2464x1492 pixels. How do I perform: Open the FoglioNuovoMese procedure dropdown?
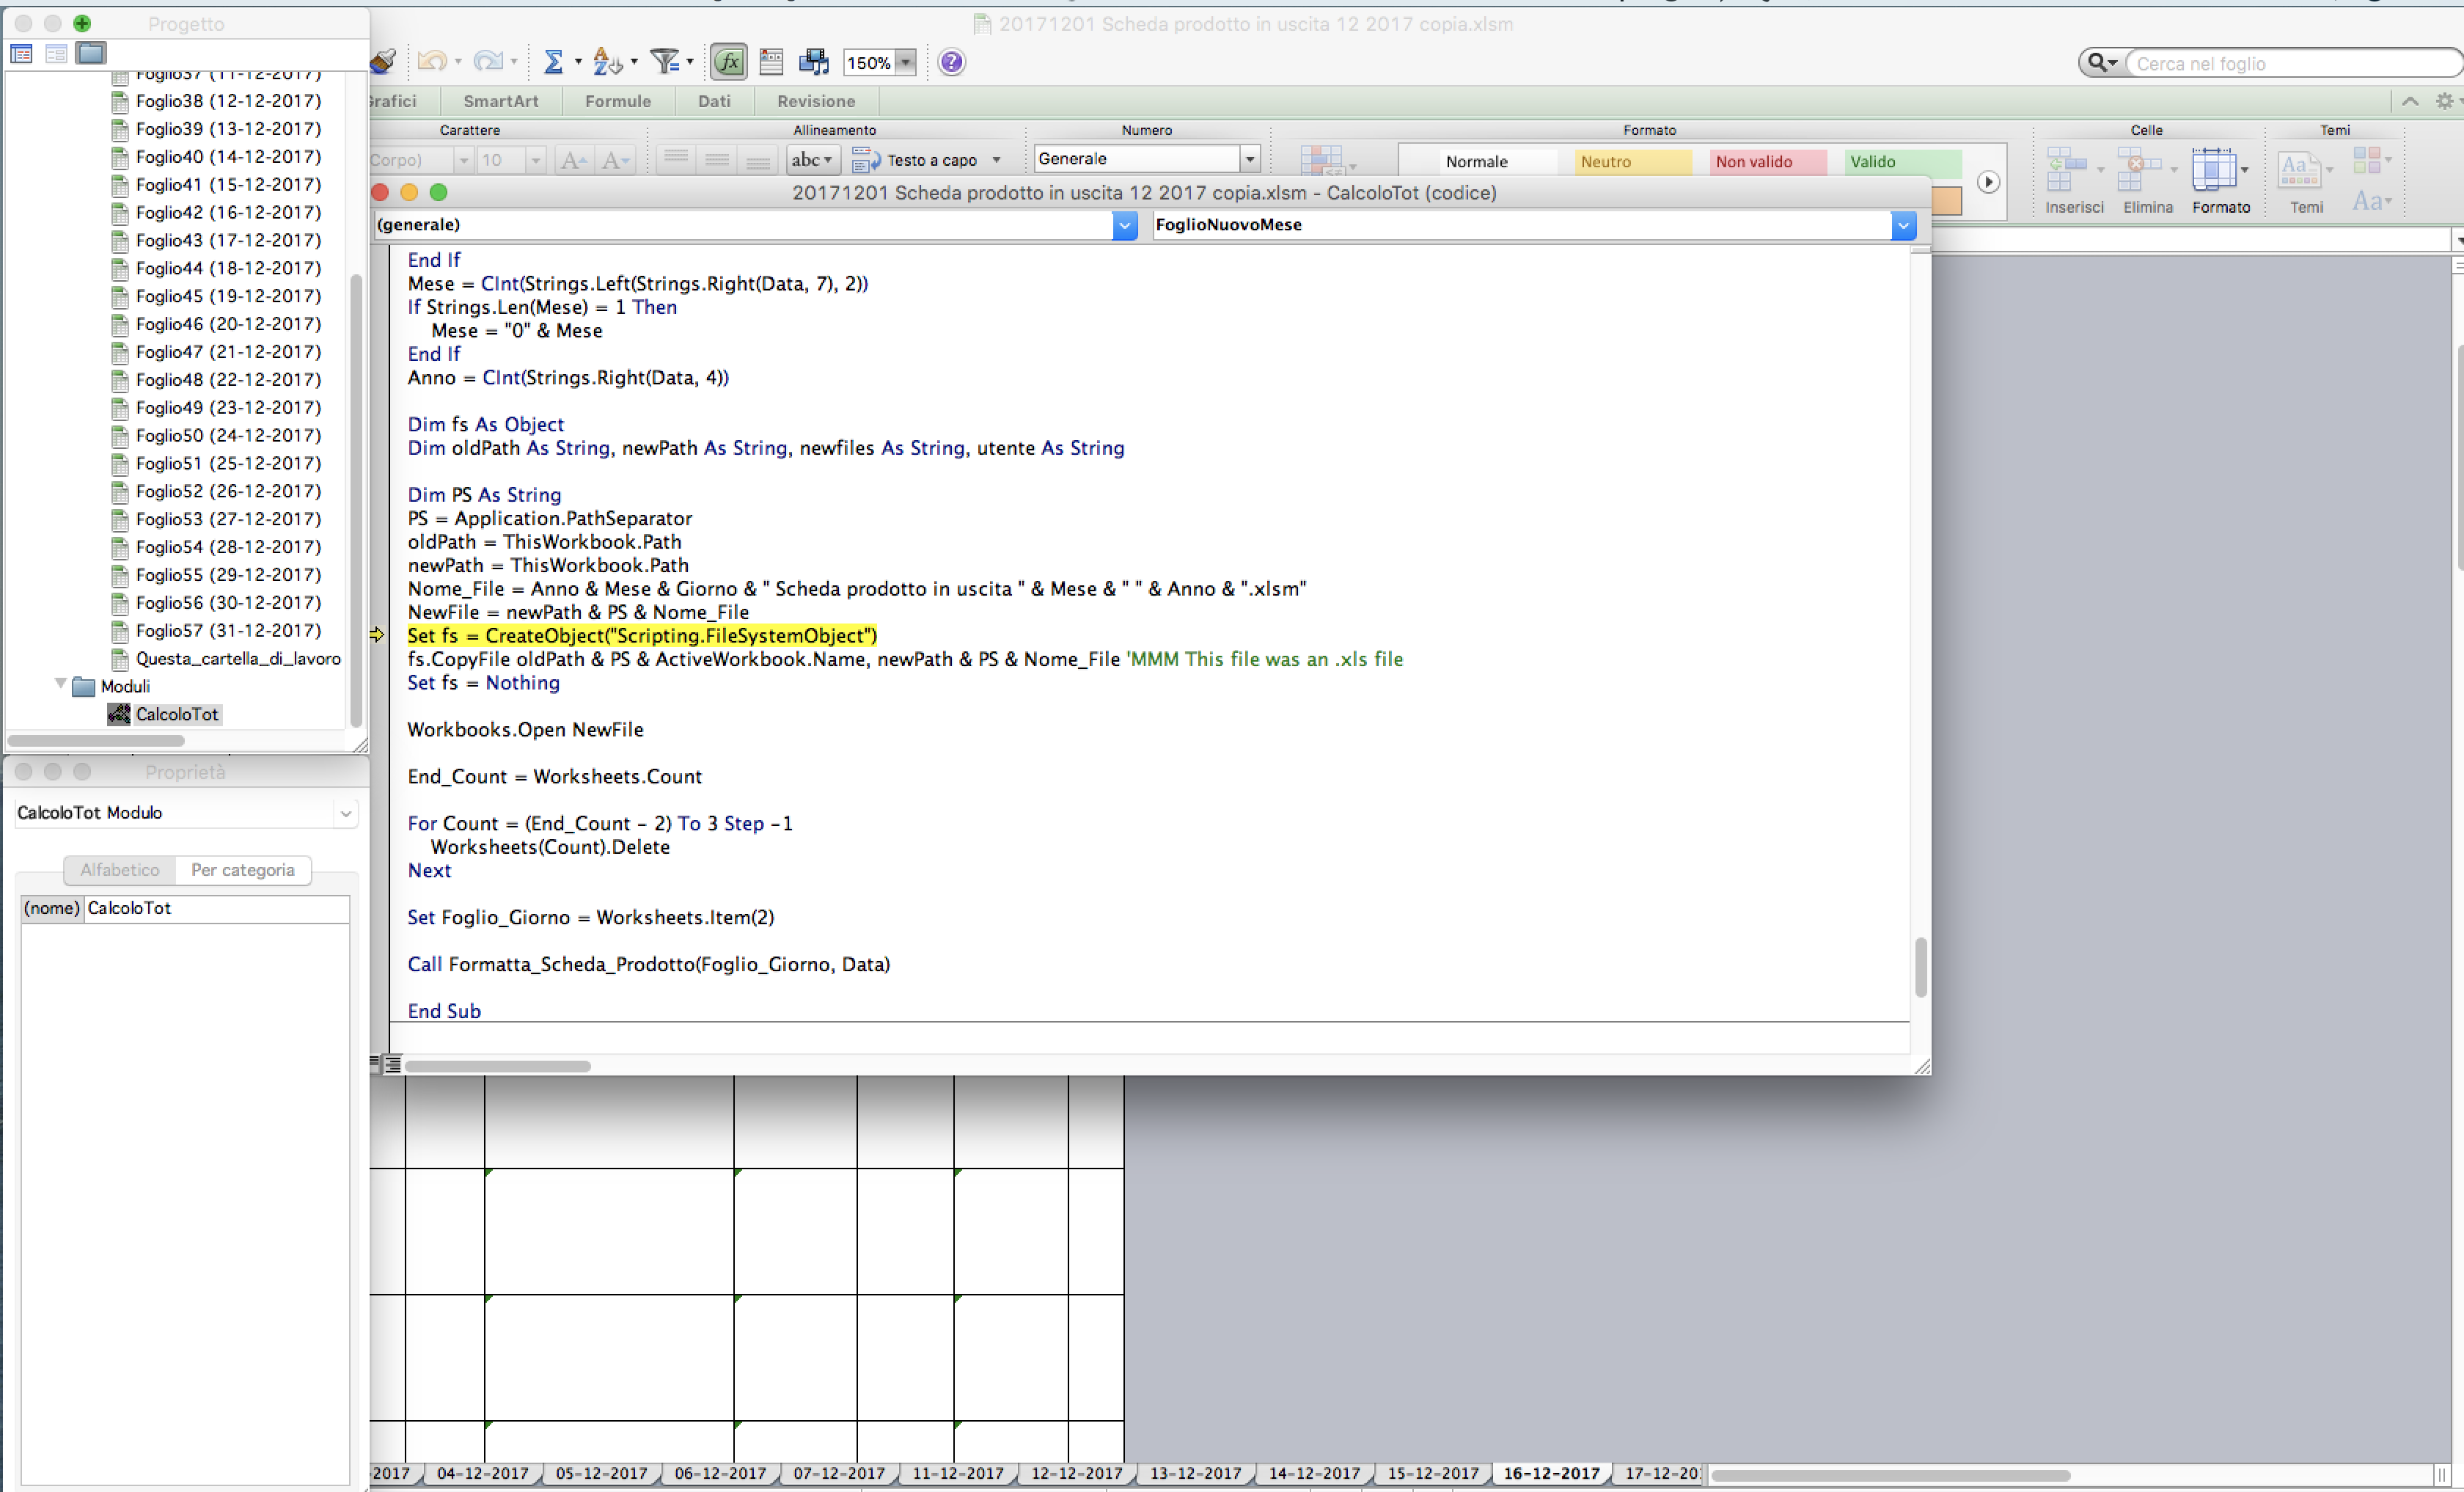(x=1902, y=225)
